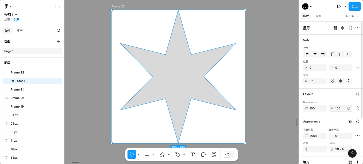Switch to the 原型 tab
363x164 pixels.
pyautogui.click(x=318, y=16)
